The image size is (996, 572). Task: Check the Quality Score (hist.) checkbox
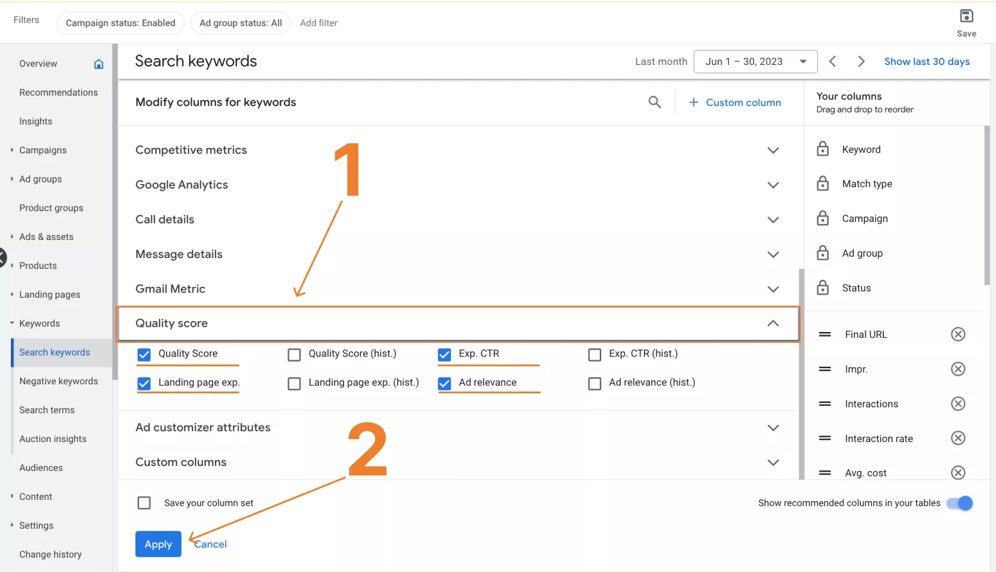pyautogui.click(x=294, y=354)
